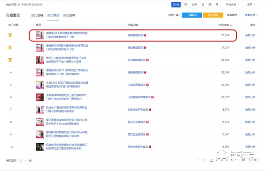265x171 pixels.
Task: Open product thumbnail in the 20,076 row
Action: point(40,97)
